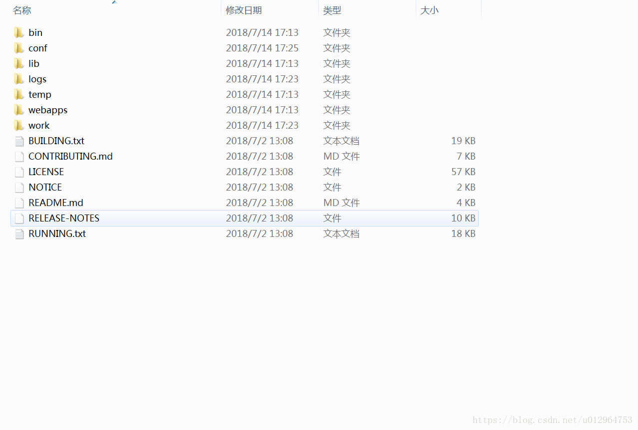This screenshot has width=638, height=430.
Task: Click the logs modified date 2018/7/14 17:23
Action: 262,79
